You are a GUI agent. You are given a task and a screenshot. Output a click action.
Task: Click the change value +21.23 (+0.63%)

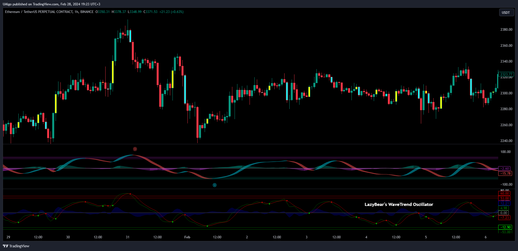tap(171, 12)
